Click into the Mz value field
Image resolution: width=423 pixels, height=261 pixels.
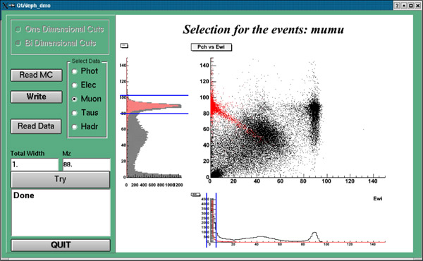point(87,164)
